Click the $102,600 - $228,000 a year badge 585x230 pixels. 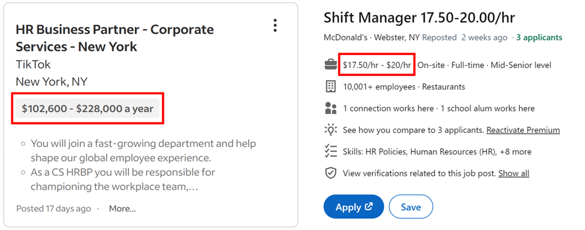[x=88, y=108]
